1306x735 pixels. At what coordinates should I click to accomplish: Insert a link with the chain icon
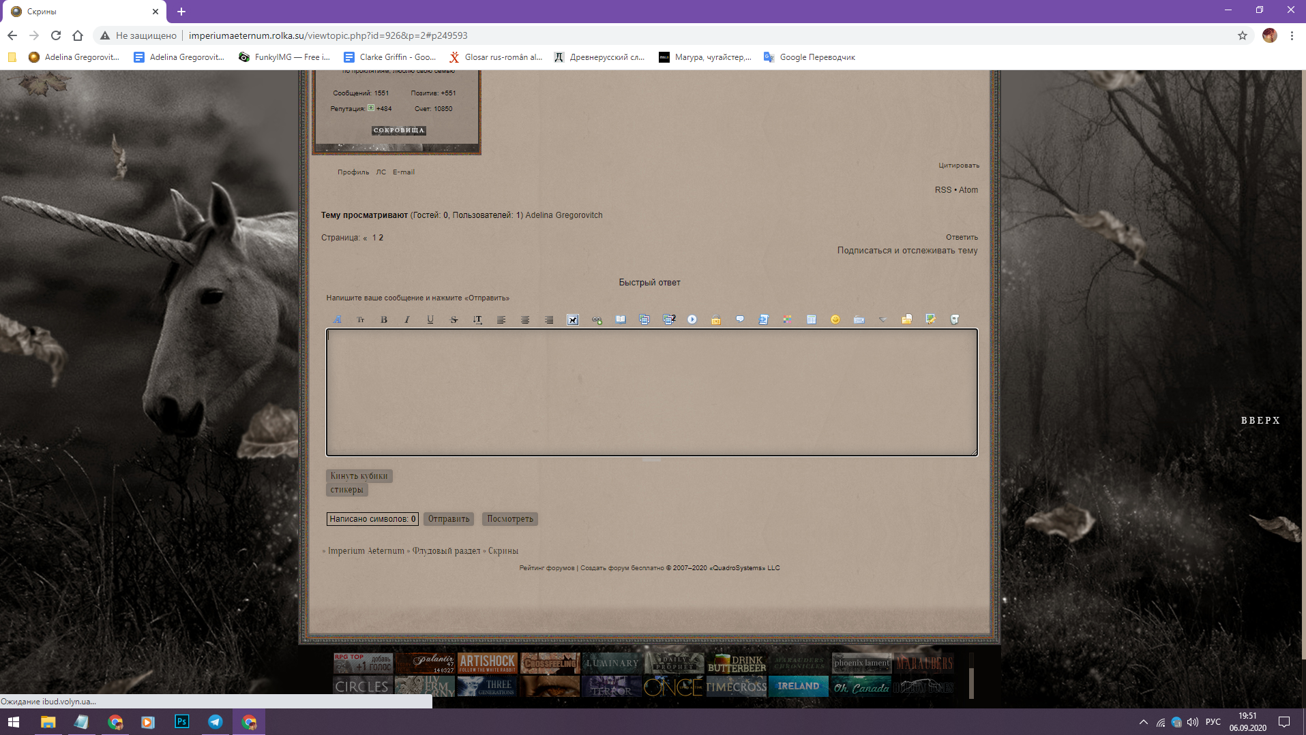(x=597, y=319)
